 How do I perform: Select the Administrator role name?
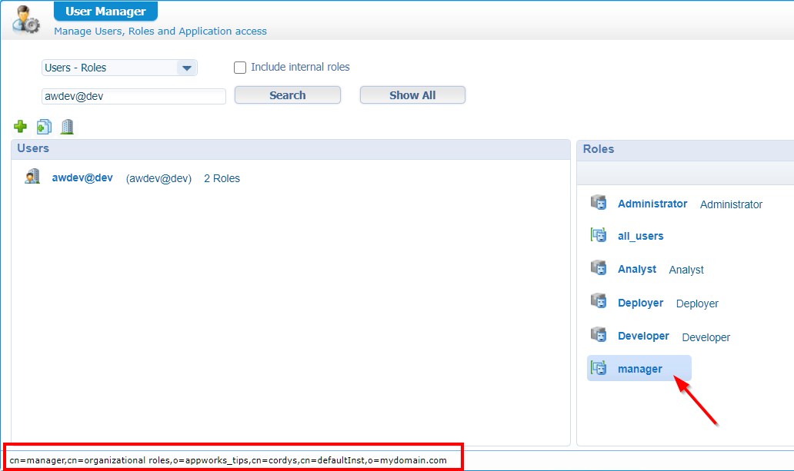coord(652,204)
